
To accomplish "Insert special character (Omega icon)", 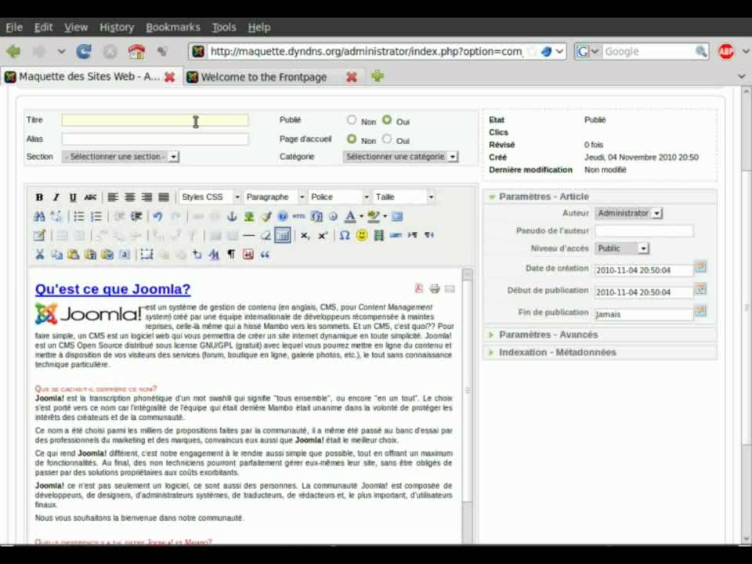I will click(x=345, y=236).
